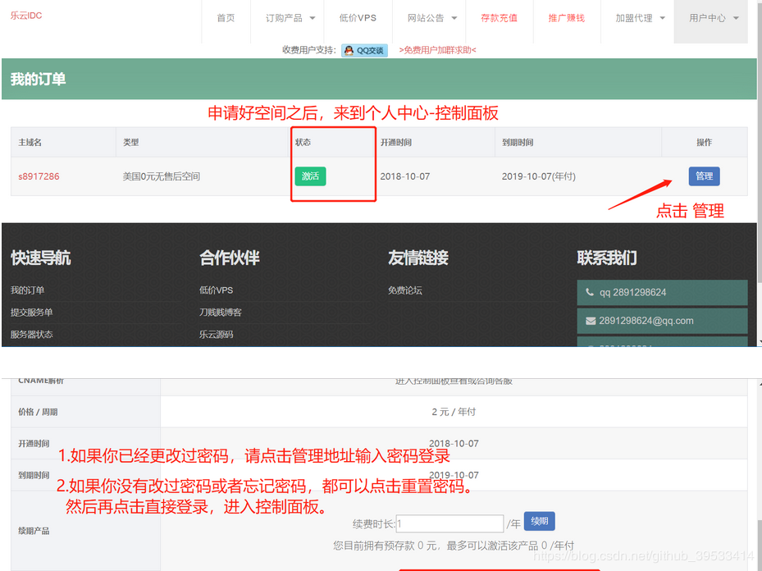The width and height of the screenshot is (762, 571).
Task: Open 免费论坛 friendly link
Action: click(405, 290)
